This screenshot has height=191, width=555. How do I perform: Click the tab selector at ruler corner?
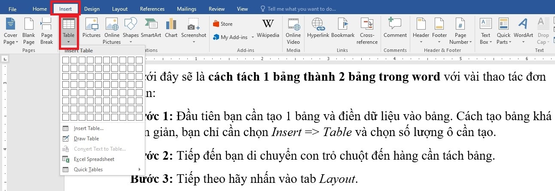coord(4,59)
